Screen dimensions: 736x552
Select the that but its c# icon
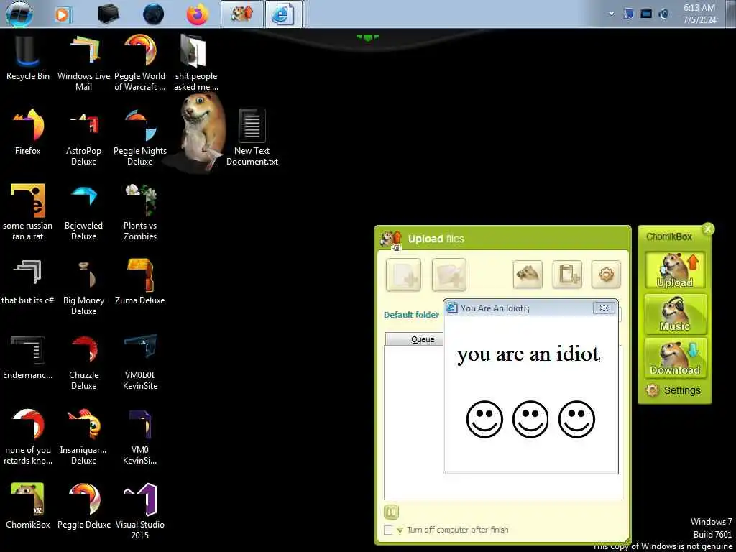(28, 282)
